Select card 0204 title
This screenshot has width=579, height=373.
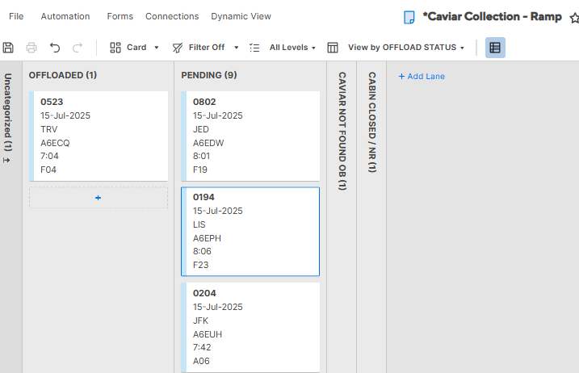(x=204, y=293)
